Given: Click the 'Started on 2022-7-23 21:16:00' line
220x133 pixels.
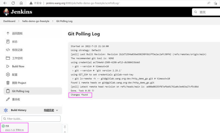Looking at the screenshot, I should 90,46.
